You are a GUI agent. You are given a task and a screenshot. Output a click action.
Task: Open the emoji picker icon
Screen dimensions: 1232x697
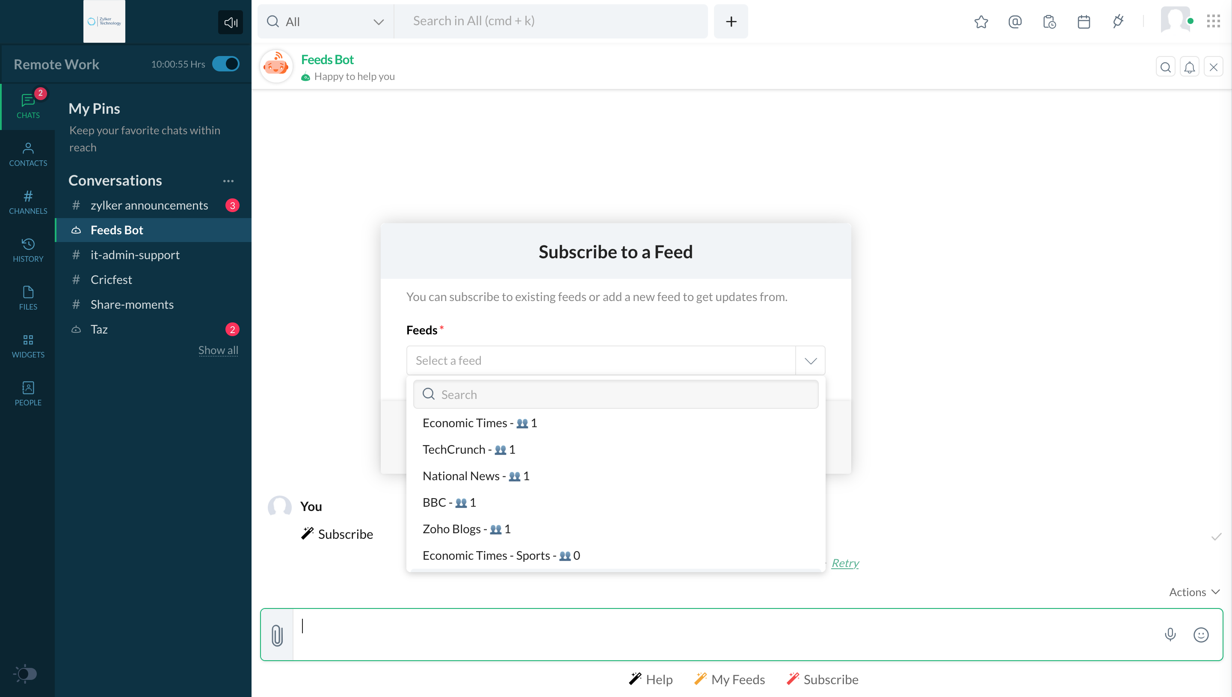click(1200, 635)
